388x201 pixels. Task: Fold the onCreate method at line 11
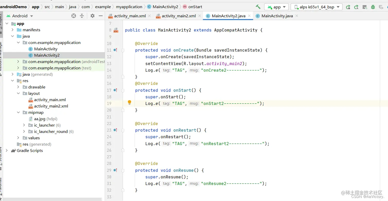coord(123,50)
